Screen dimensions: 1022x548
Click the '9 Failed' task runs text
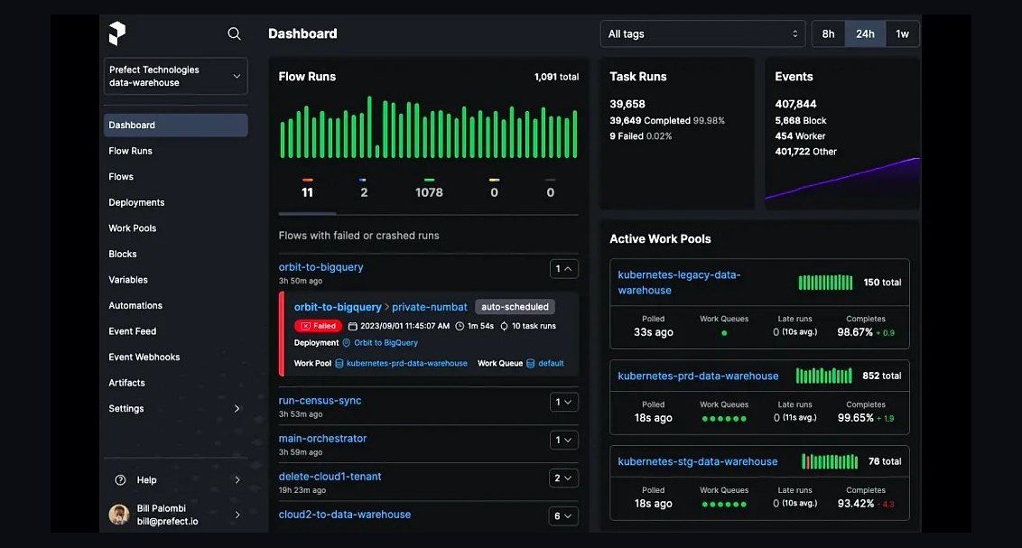(x=627, y=136)
